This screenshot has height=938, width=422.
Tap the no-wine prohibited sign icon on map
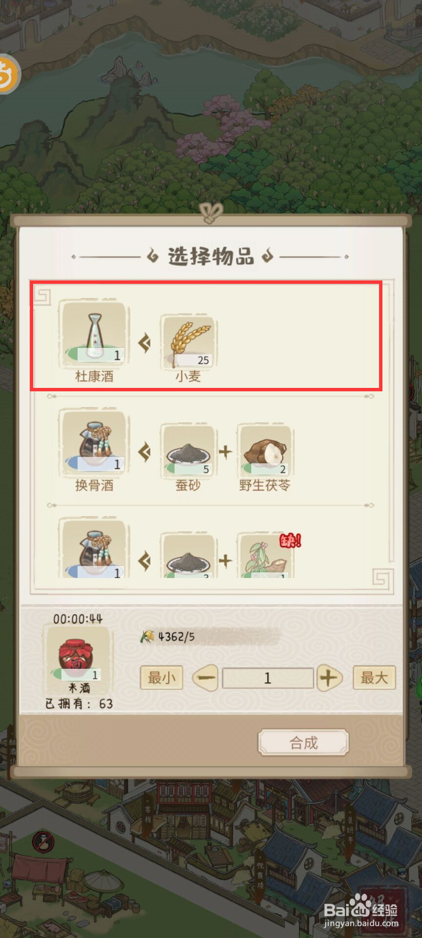43,841
